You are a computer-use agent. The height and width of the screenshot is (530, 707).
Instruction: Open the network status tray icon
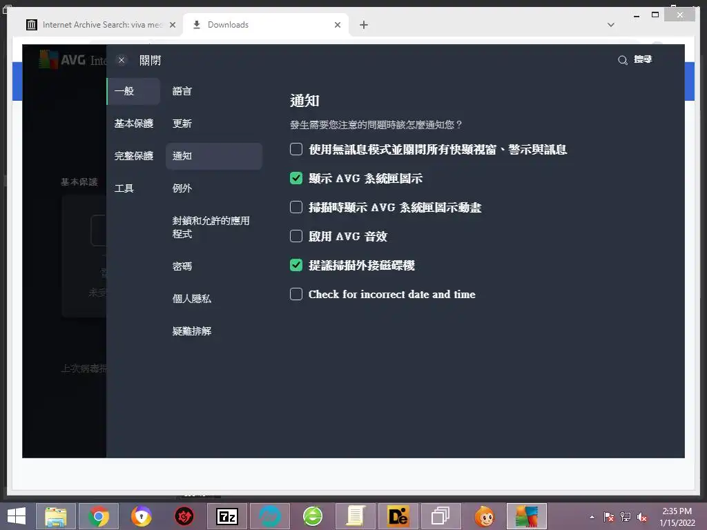pyautogui.click(x=626, y=517)
